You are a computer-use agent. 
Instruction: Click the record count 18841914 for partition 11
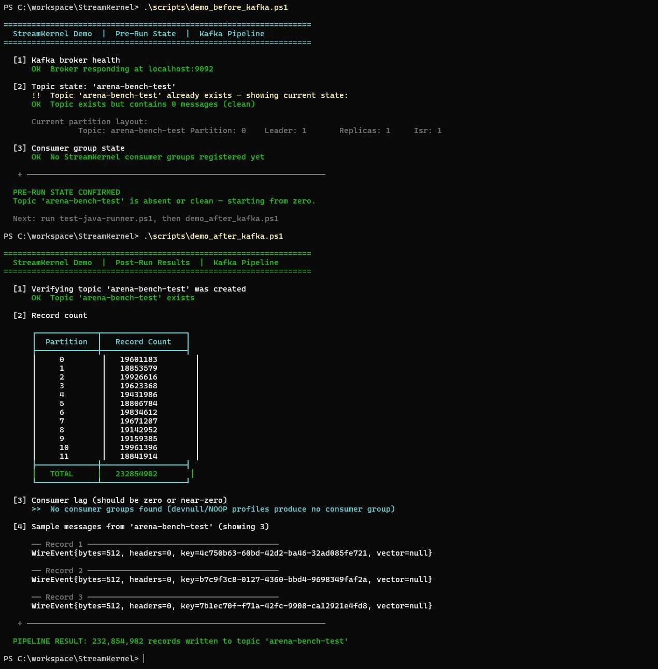pyautogui.click(x=139, y=456)
